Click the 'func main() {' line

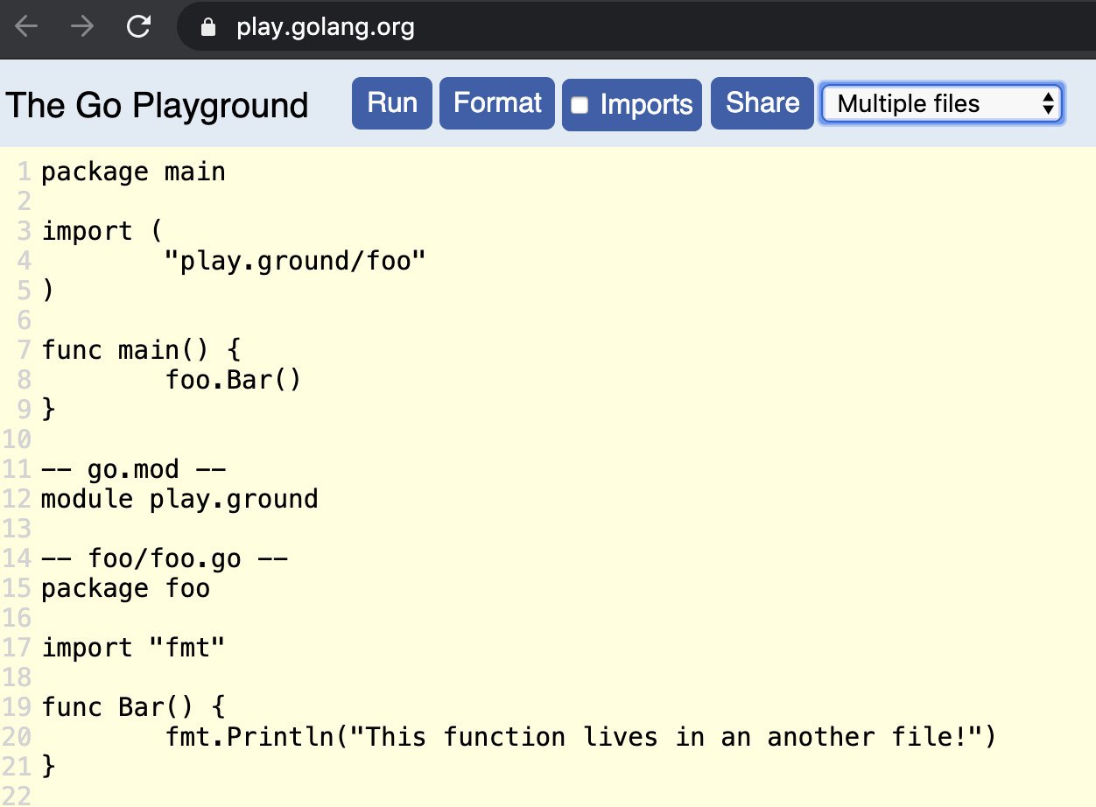pyautogui.click(x=140, y=350)
